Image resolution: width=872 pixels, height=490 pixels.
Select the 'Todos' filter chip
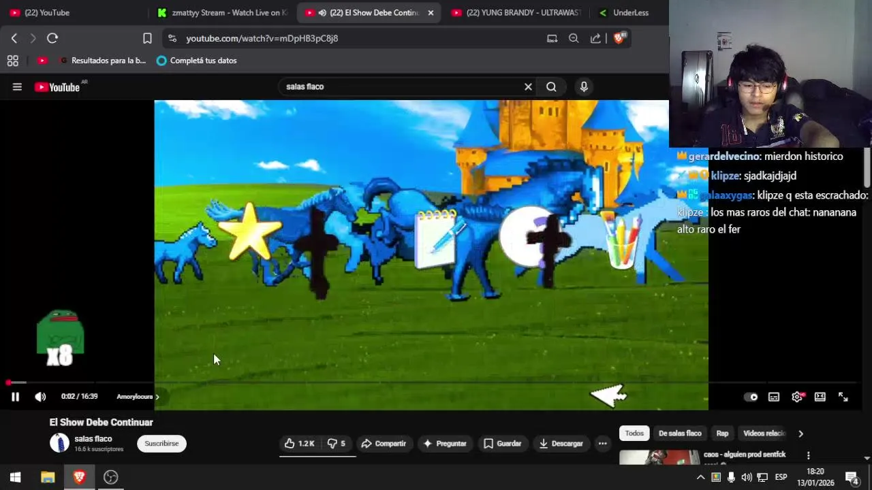(x=634, y=434)
